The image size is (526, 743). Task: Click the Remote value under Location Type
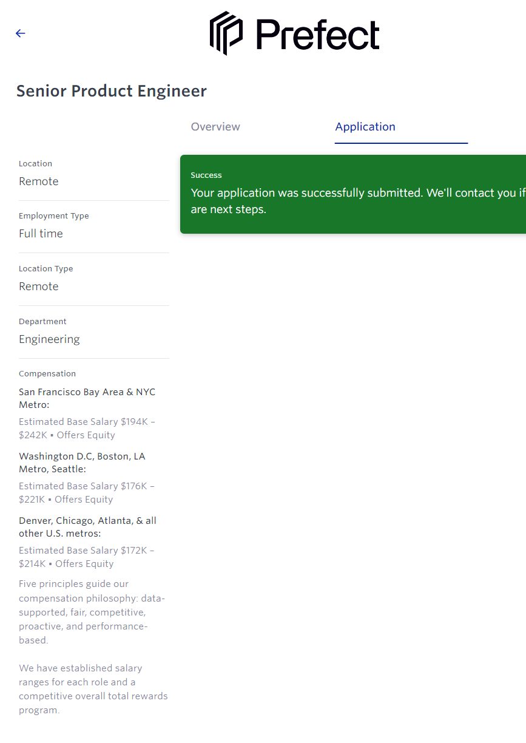tap(39, 287)
